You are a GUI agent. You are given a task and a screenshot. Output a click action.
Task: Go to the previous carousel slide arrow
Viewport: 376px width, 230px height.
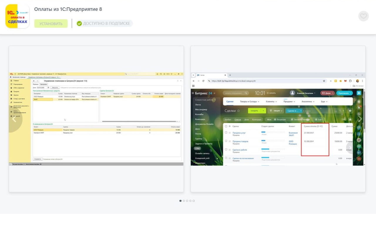point(14,119)
